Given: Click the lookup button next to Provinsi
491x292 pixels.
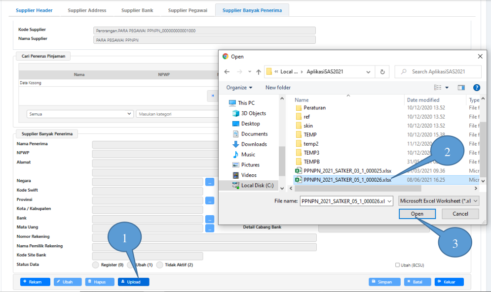Looking at the screenshot, I should pyautogui.click(x=210, y=200).
